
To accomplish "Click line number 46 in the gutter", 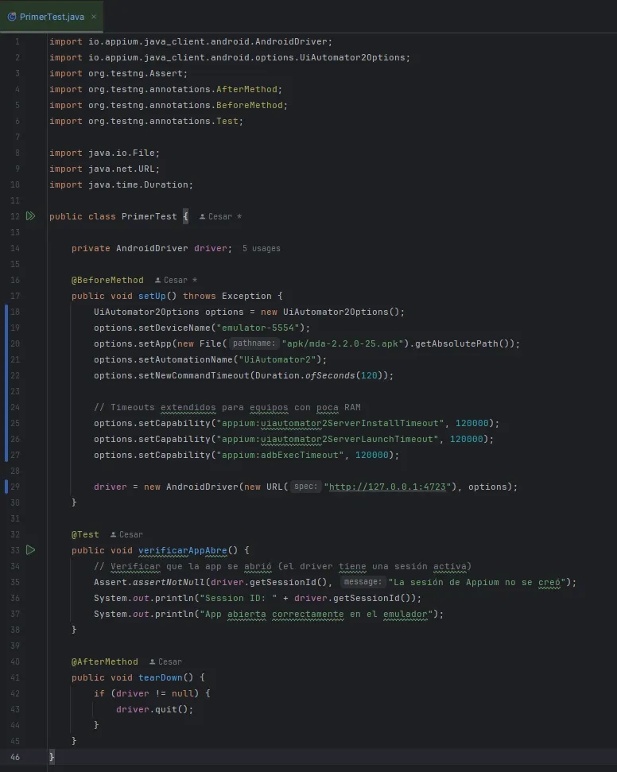I will point(15,757).
